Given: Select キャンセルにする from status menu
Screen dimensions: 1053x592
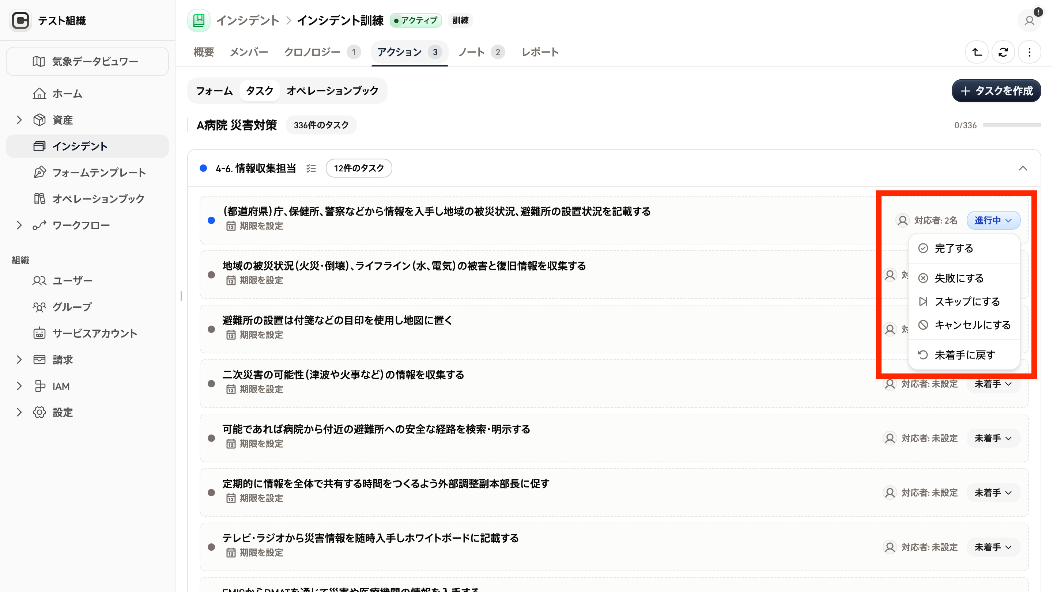Looking at the screenshot, I should (x=964, y=325).
